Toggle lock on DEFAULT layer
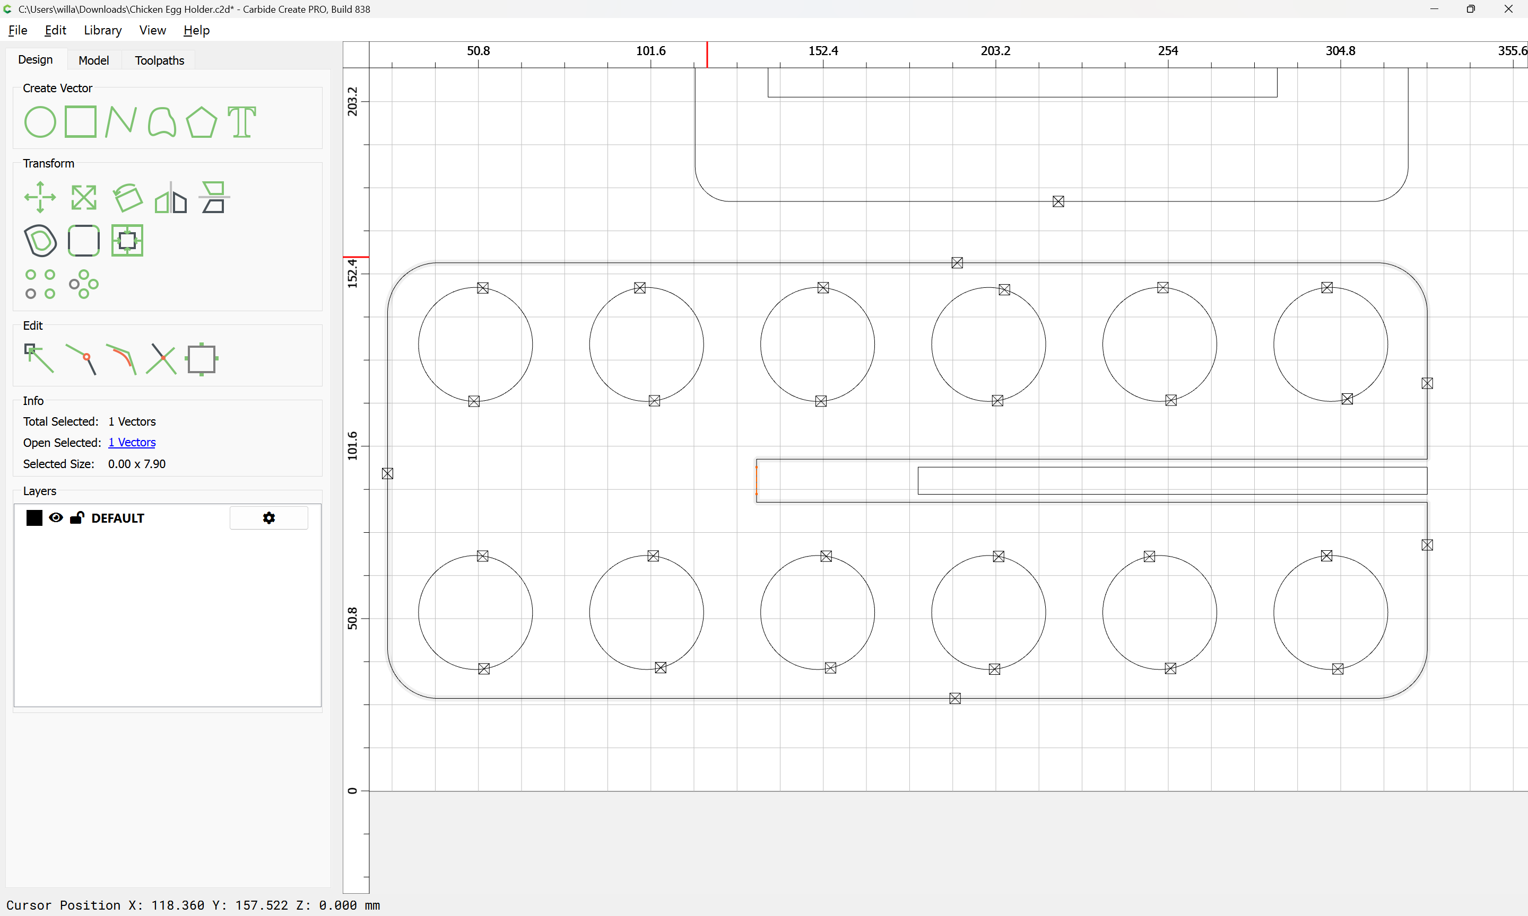 [76, 518]
